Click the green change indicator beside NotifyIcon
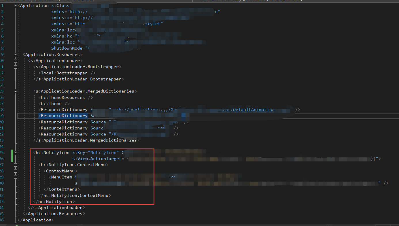The height and width of the screenshot is (226, 399). click(12, 155)
